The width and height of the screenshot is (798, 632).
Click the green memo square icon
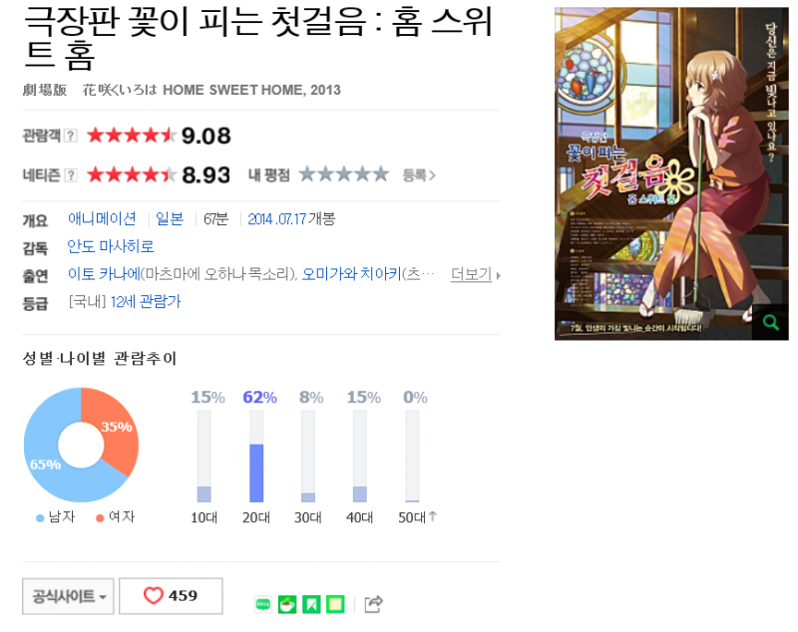[x=335, y=604]
